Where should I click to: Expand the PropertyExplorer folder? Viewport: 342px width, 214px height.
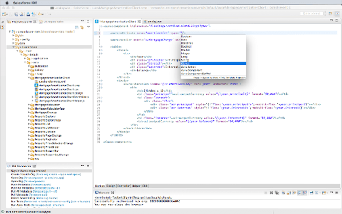(x=29, y=116)
